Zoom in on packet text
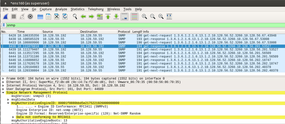285x124 pixels. click(144, 16)
